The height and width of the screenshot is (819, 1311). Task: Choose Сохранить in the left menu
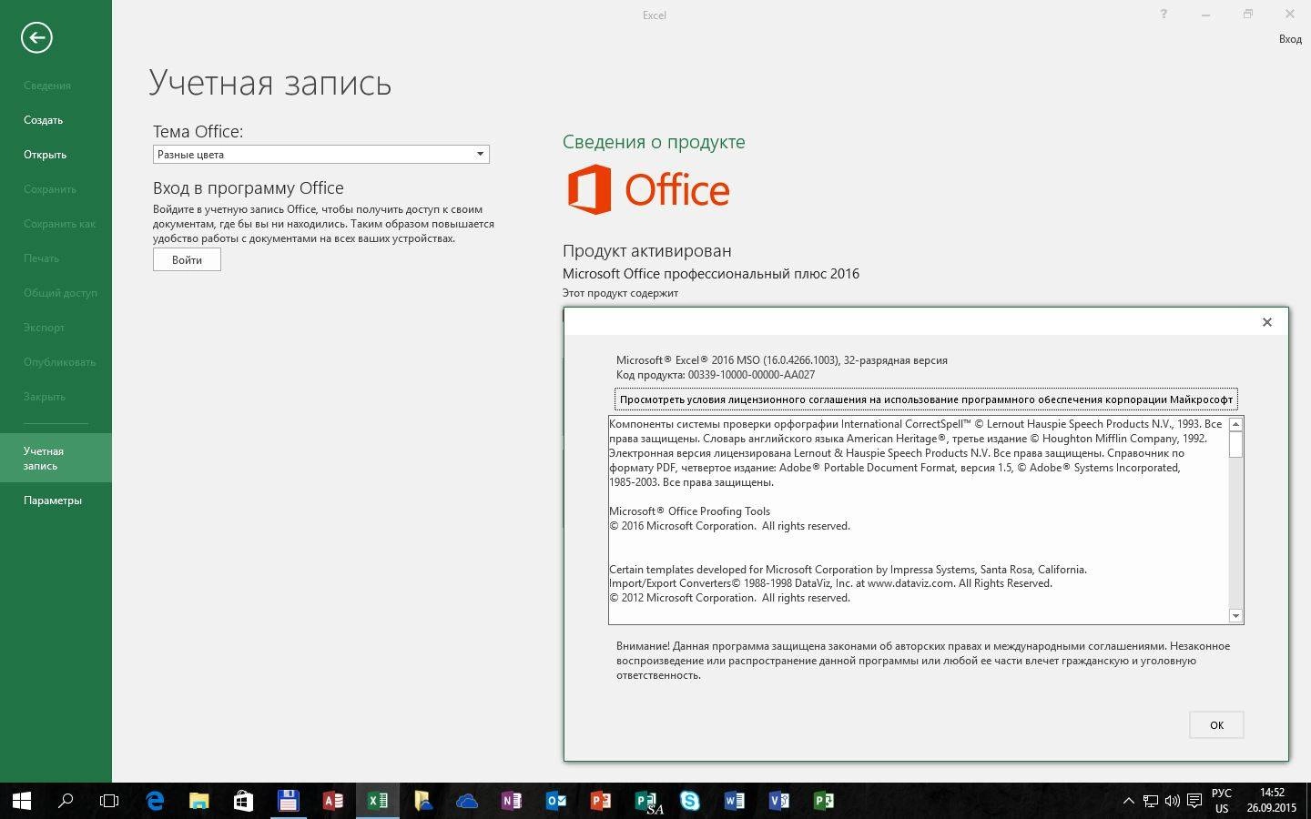click(50, 189)
